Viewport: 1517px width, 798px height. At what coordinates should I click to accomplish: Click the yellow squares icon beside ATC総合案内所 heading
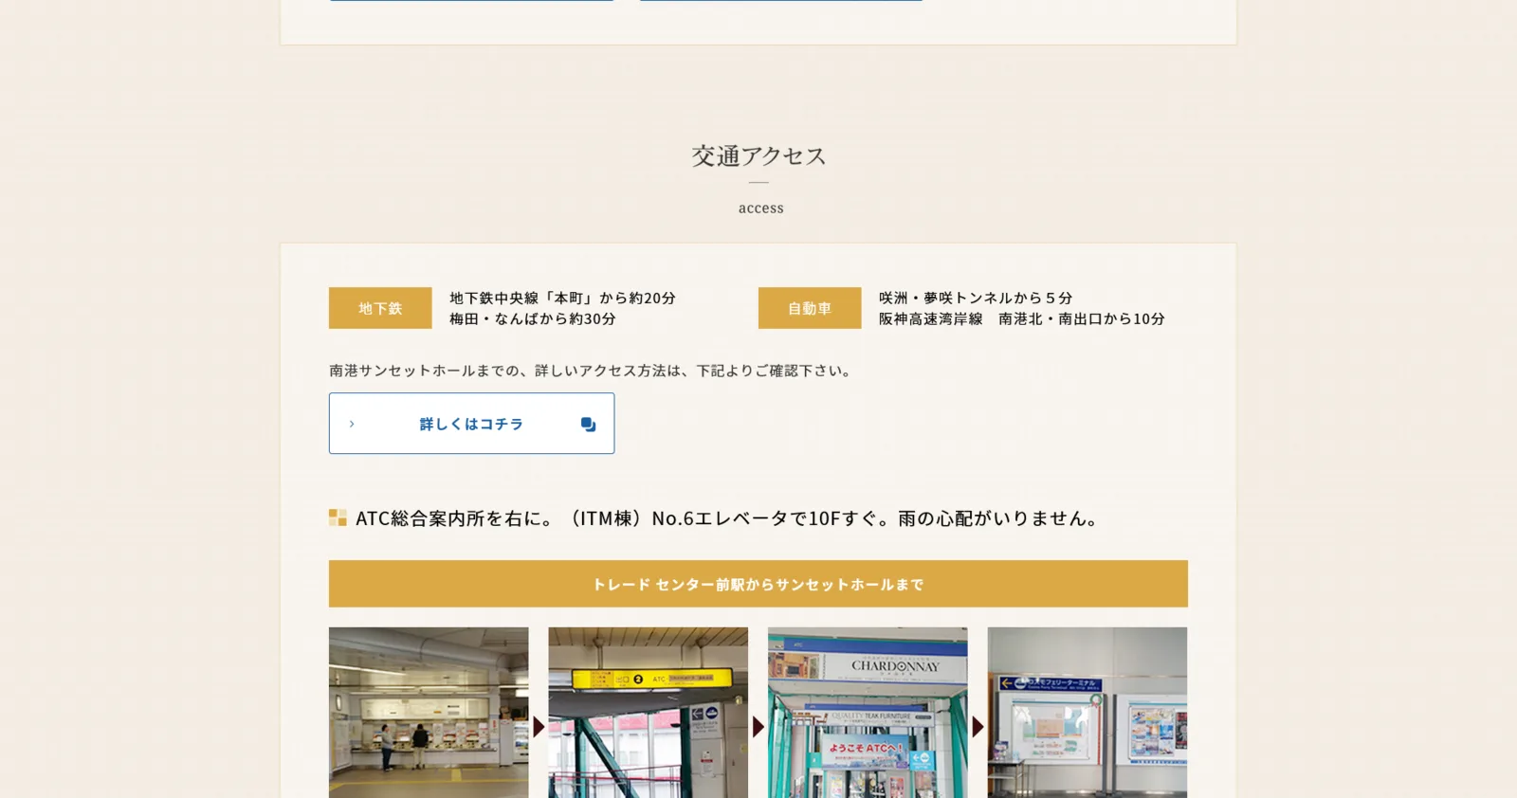pos(338,517)
